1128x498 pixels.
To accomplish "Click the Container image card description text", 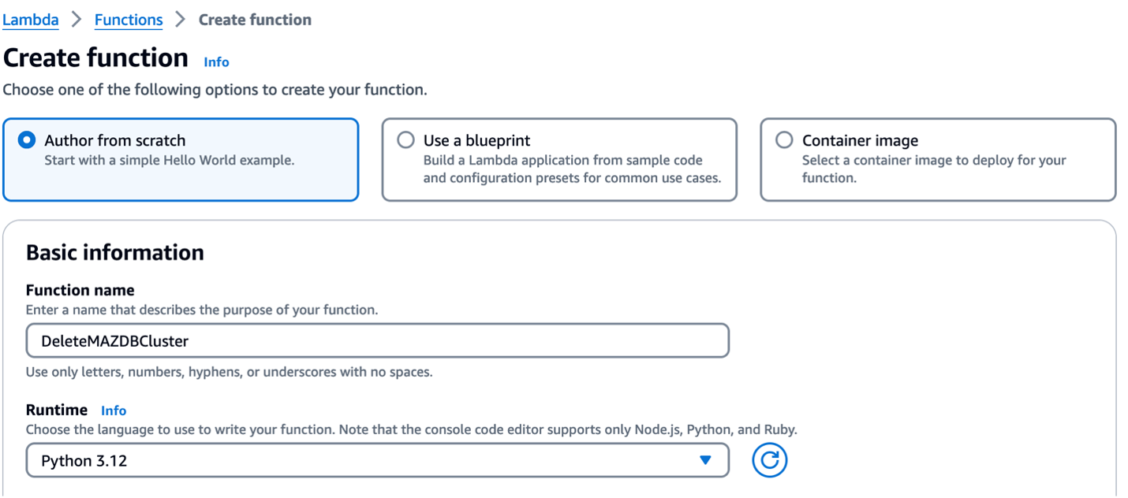I will (x=933, y=169).
